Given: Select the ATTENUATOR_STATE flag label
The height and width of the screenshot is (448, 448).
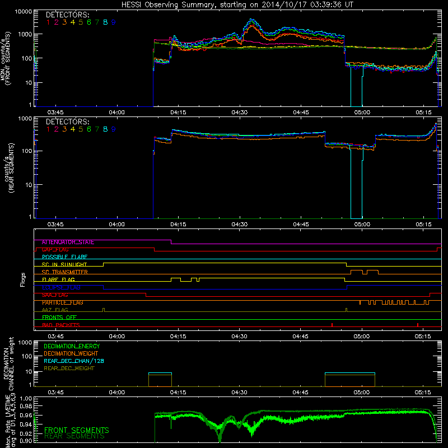Looking at the screenshot, I should click(x=68, y=242).
